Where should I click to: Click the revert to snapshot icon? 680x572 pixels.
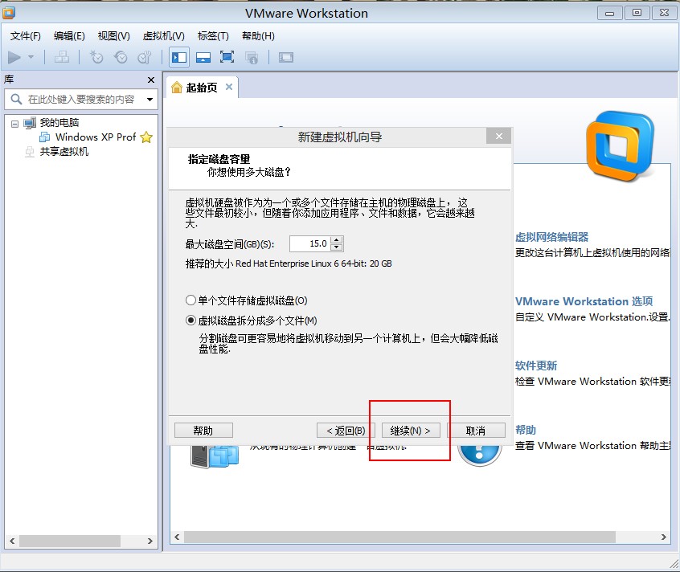[x=121, y=57]
